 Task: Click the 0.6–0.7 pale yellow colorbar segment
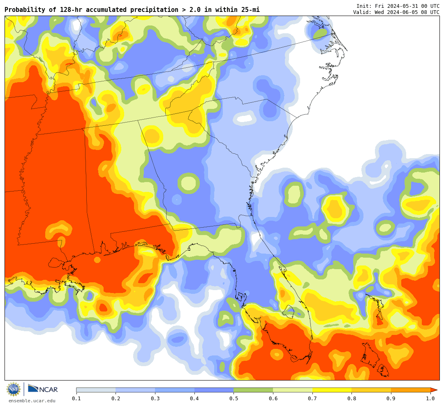click(x=293, y=390)
